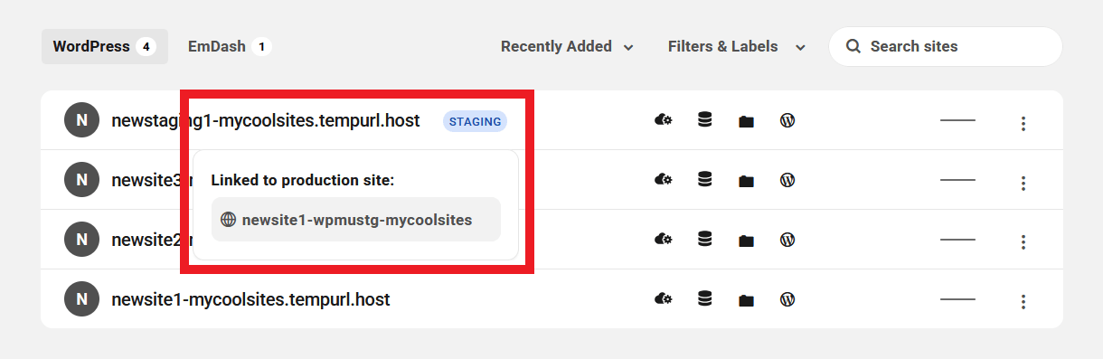Switch to the WordPress sites tab
This screenshot has height=359, width=1103.
[x=105, y=46]
